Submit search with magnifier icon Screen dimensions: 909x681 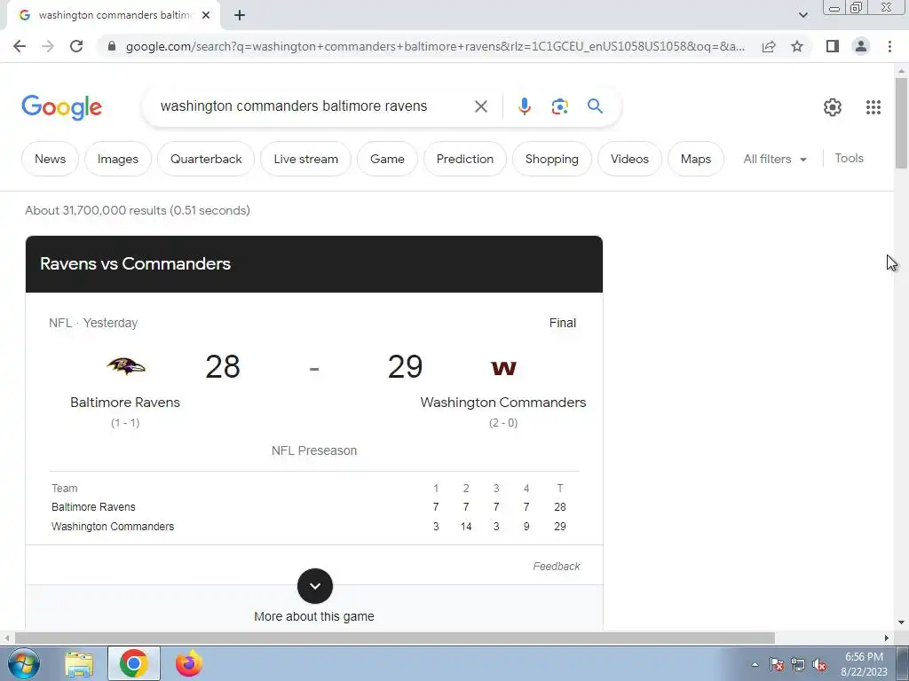coord(595,106)
